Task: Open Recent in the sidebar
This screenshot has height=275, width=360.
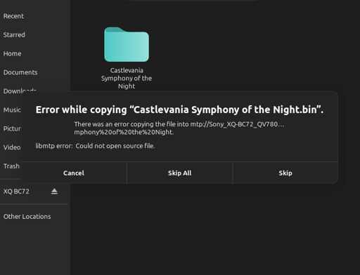Action: (x=13, y=16)
